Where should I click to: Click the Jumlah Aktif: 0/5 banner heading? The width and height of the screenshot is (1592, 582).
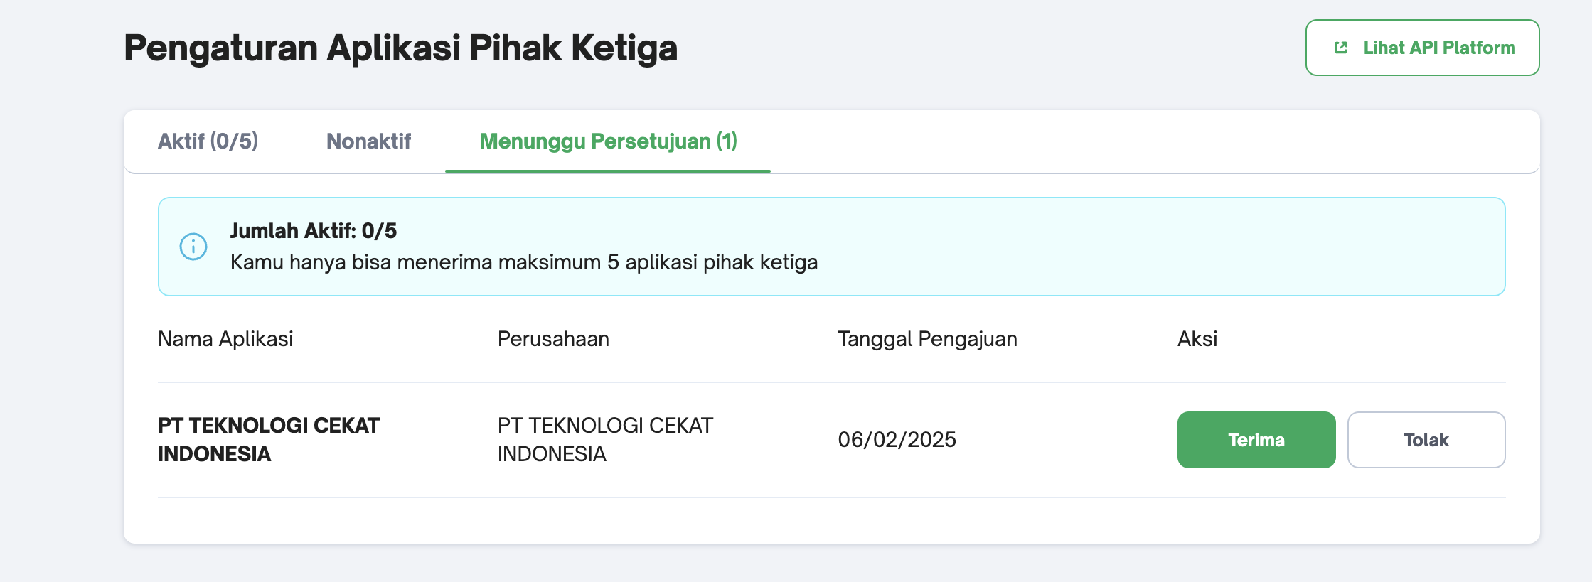coord(313,231)
